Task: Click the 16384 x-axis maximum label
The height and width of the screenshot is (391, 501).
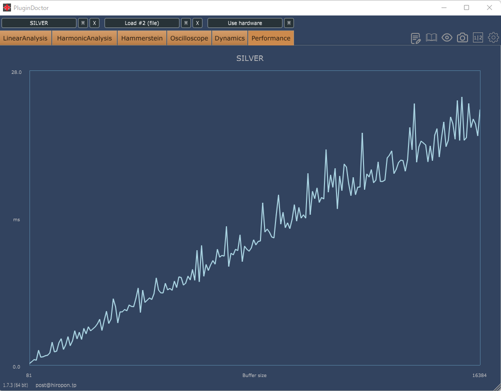Action: coord(479,376)
